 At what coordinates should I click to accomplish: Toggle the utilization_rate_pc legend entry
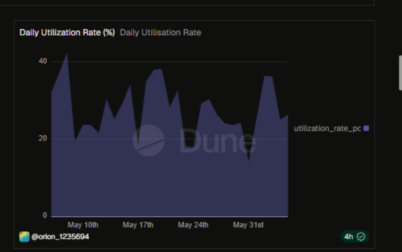tap(331, 129)
